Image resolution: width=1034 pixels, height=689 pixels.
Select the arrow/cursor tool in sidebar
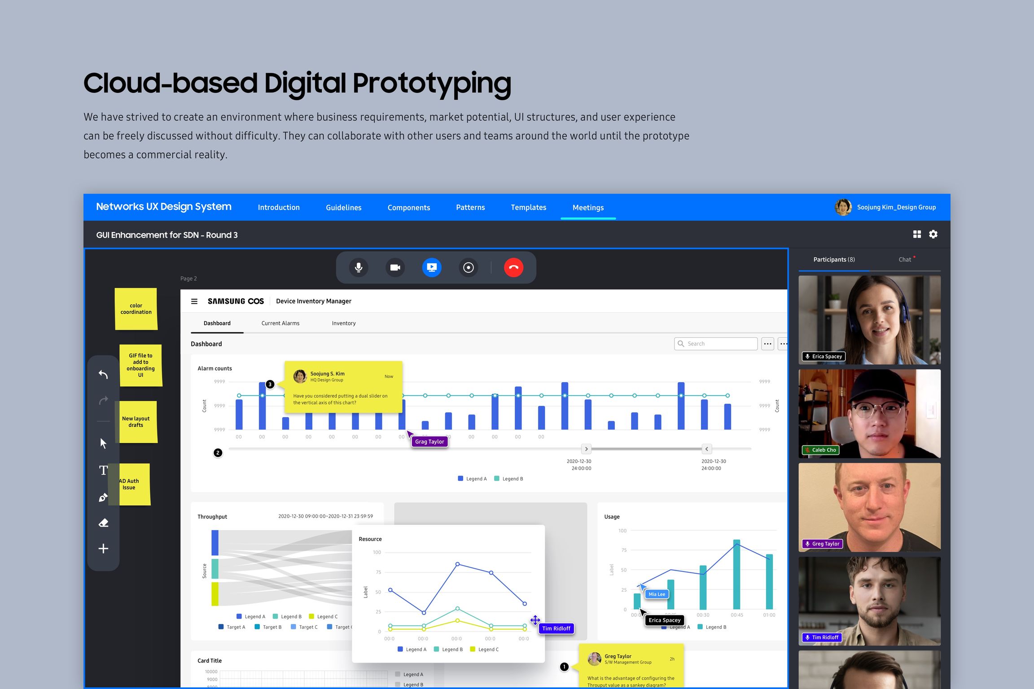coord(104,443)
